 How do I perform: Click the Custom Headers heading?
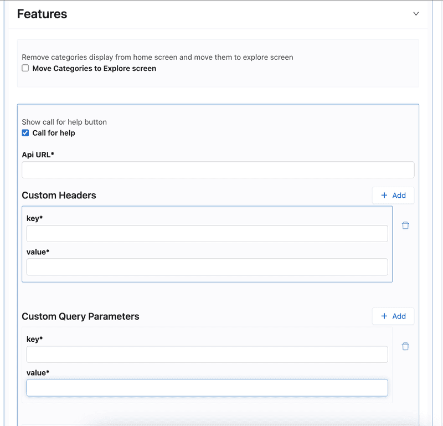click(59, 195)
